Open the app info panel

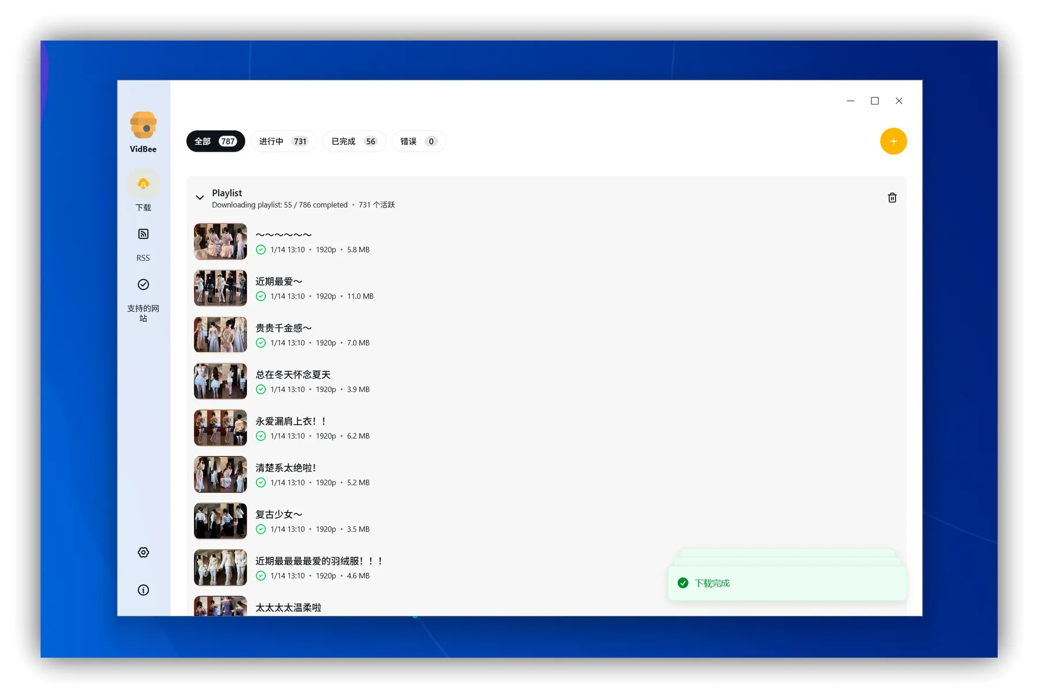(143, 589)
